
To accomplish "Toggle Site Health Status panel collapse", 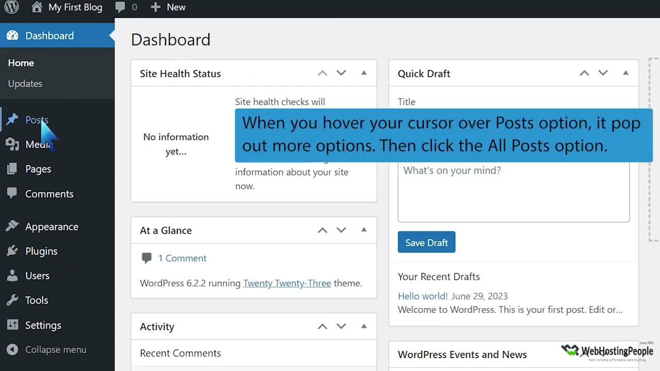I will pyautogui.click(x=364, y=73).
